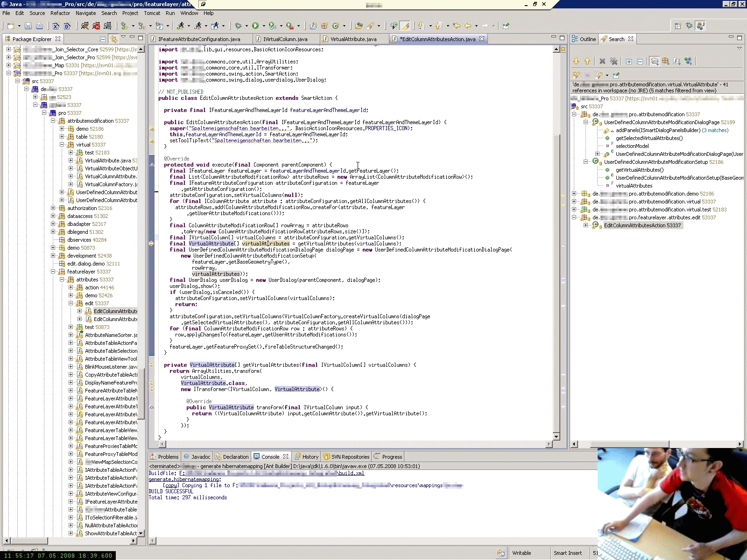The width and height of the screenshot is (747, 560).
Task: Click Remove All Matches in Search view
Action: pyautogui.click(x=613, y=61)
